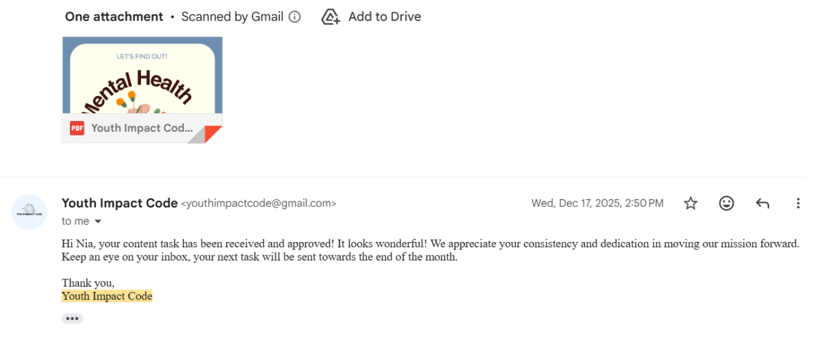Show trimmed content via the ellipsis button

(72, 319)
